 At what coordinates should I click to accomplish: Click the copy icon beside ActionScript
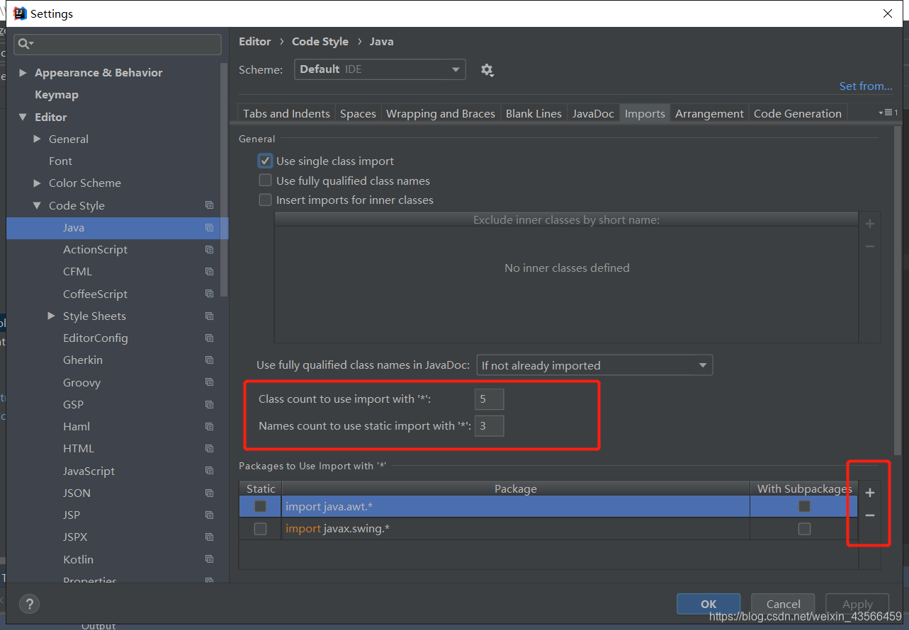[x=209, y=249]
